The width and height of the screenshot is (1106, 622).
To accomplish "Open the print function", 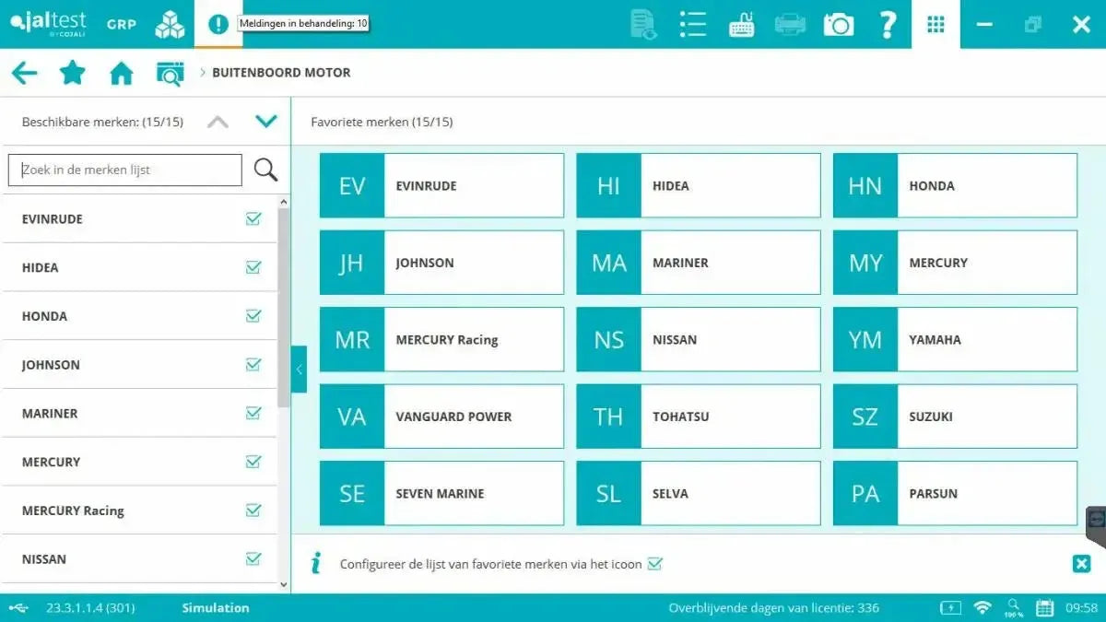I will pos(790,24).
